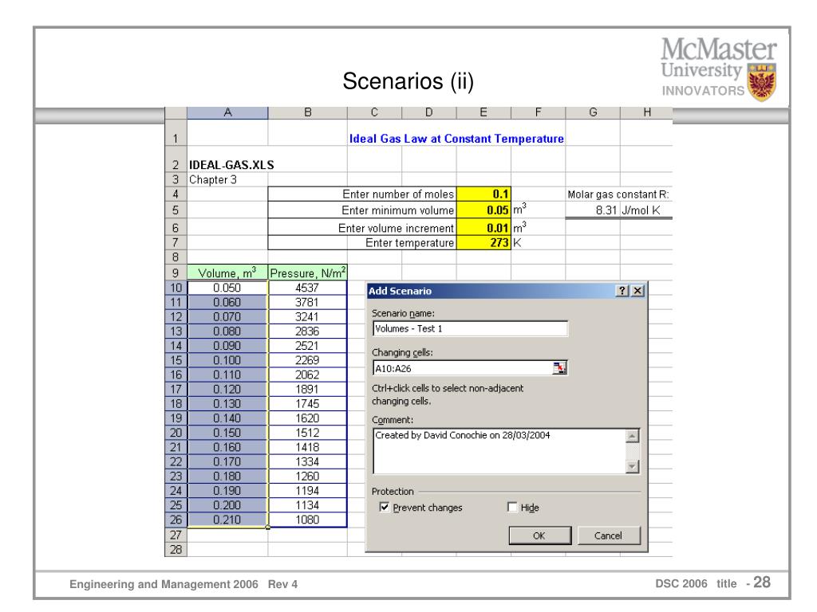Click the Volume, m3 header cell
Screen dimensions: 817x612
pos(227,273)
